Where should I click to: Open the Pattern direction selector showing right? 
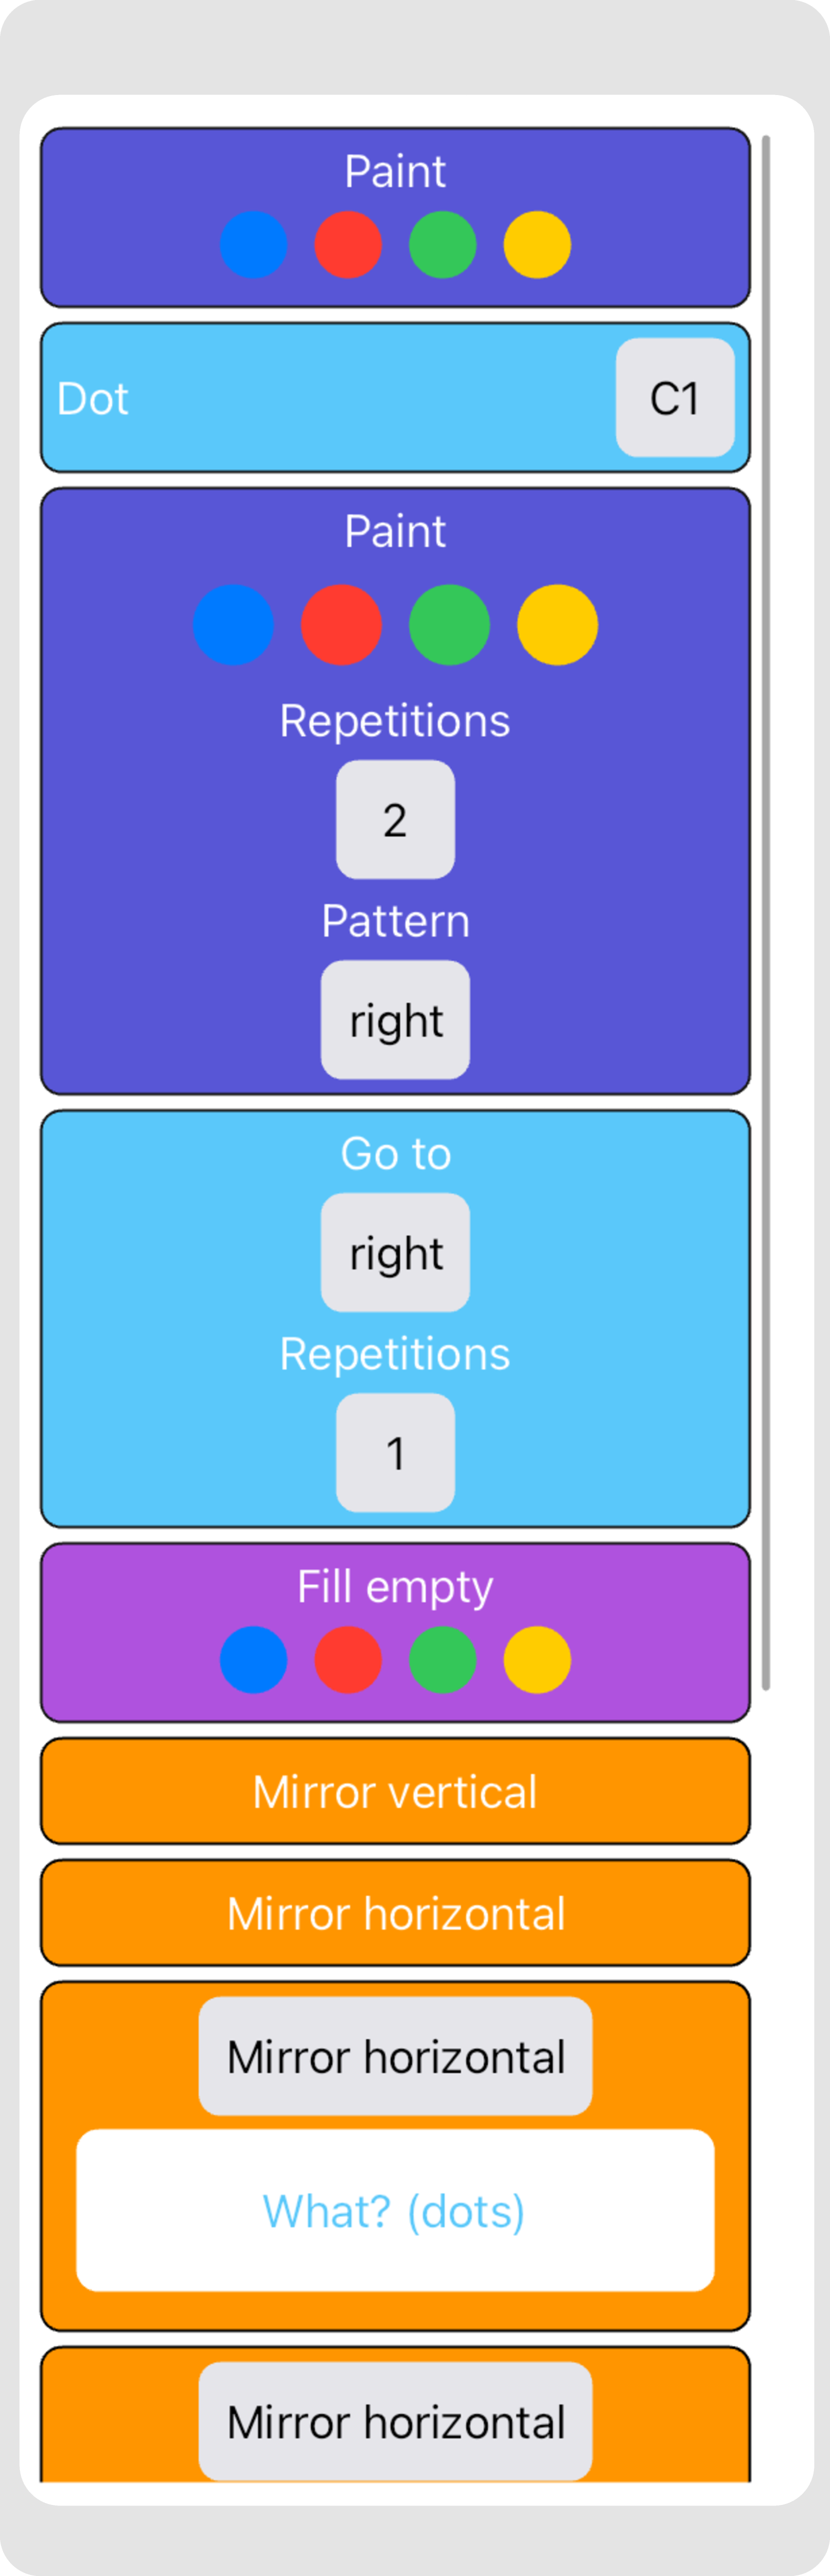pos(396,1019)
